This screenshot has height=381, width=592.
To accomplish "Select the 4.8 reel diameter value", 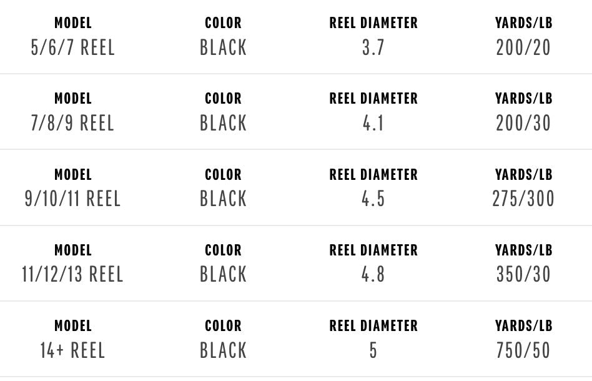I will click(373, 275).
